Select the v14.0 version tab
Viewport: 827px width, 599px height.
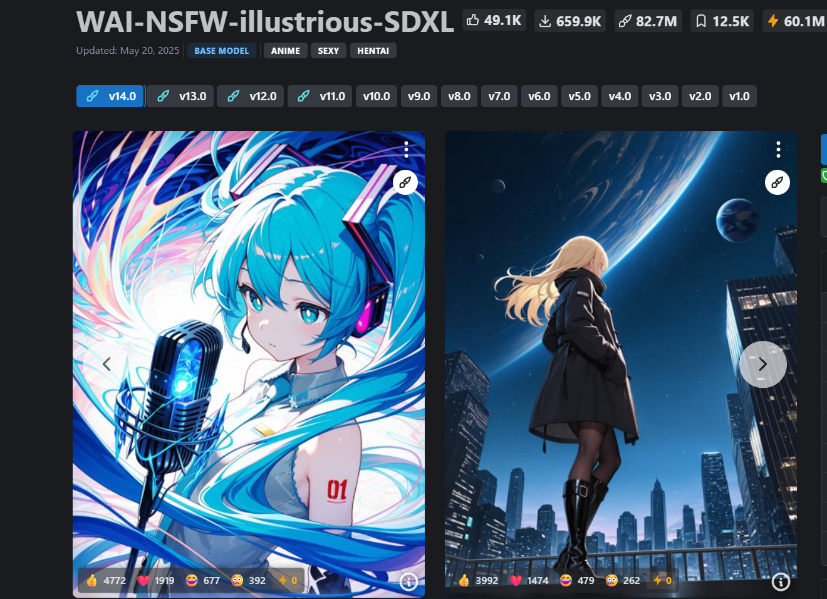point(111,96)
